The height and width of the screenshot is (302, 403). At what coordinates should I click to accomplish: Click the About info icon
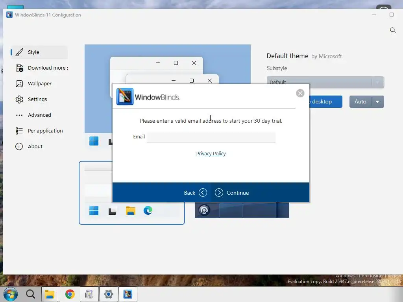point(19,146)
